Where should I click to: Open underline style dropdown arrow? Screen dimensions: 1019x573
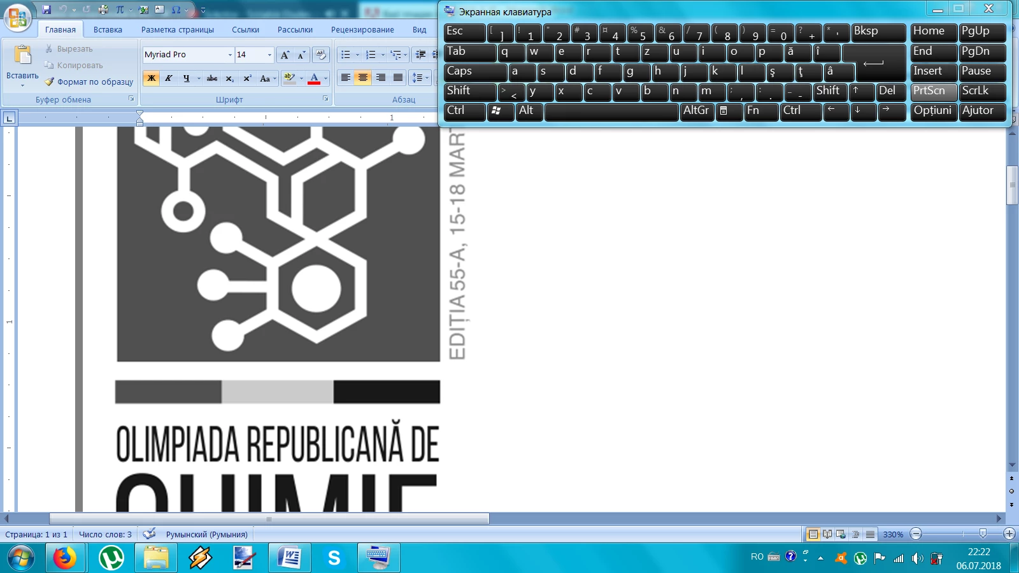click(199, 79)
